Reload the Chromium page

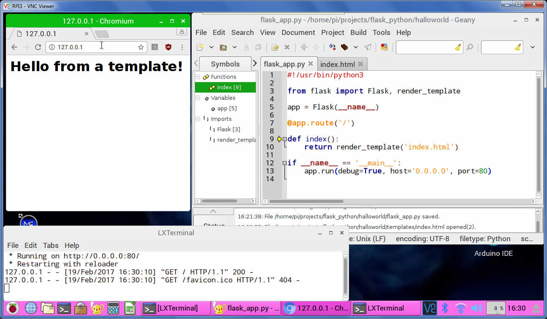pyautogui.click(x=38, y=47)
